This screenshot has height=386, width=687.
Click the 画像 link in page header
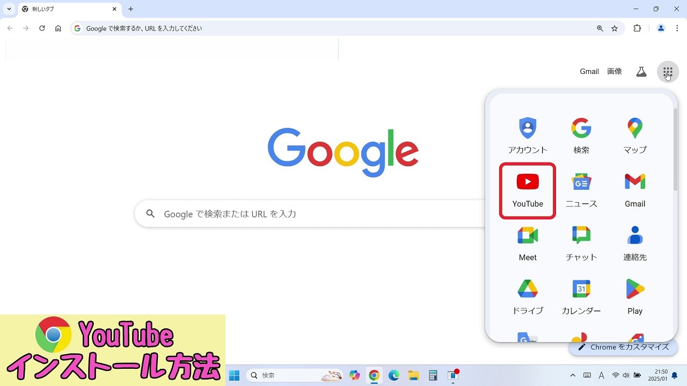[x=615, y=72]
